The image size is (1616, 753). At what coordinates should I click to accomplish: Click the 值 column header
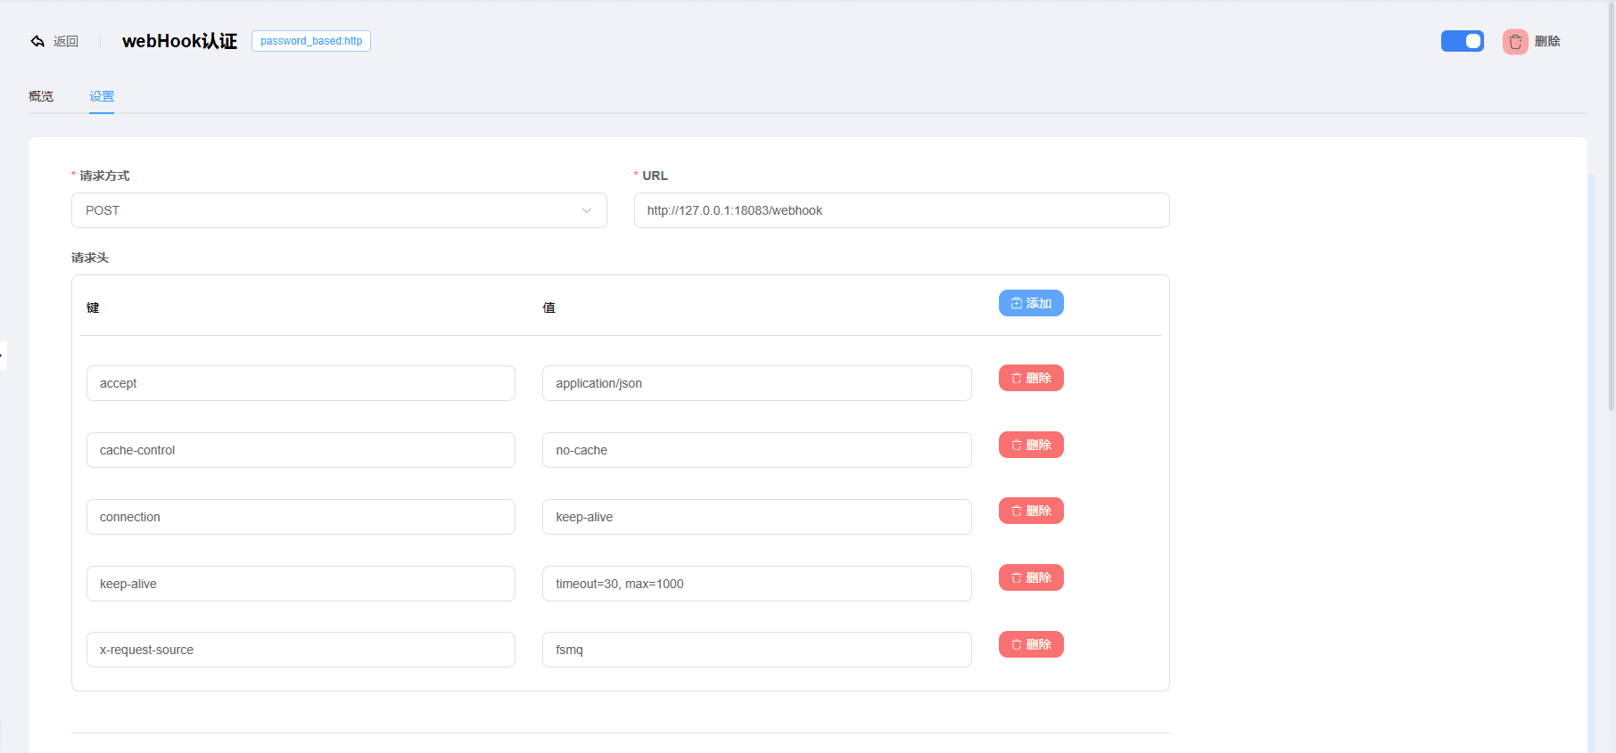tap(548, 307)
